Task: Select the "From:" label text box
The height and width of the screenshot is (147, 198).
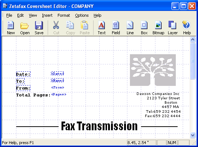Action: (23, 88)
